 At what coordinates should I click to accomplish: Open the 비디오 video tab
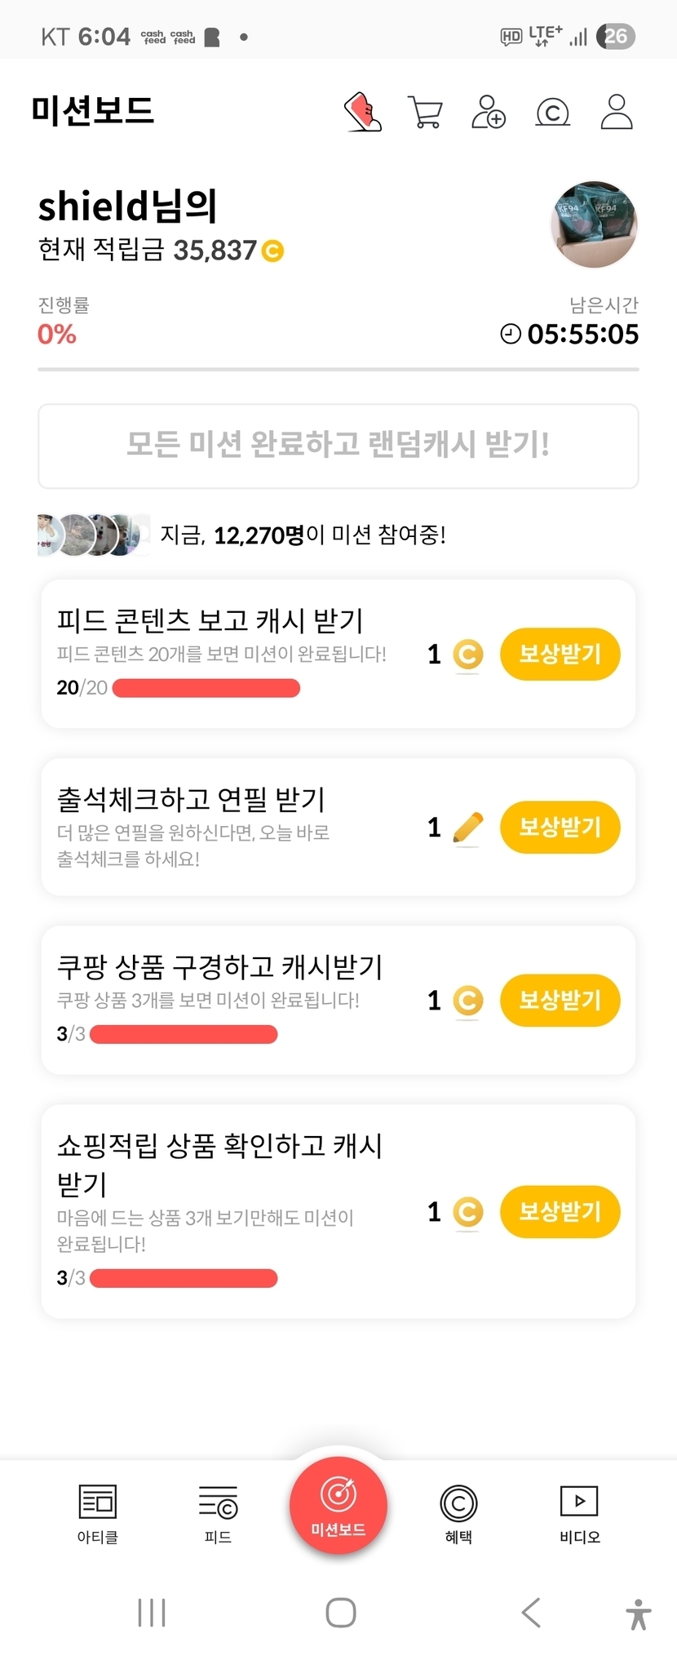click(579, 1513)
